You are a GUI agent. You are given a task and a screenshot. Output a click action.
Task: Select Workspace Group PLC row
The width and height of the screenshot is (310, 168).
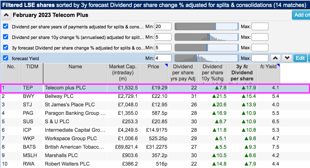click(x=71, y=138)
